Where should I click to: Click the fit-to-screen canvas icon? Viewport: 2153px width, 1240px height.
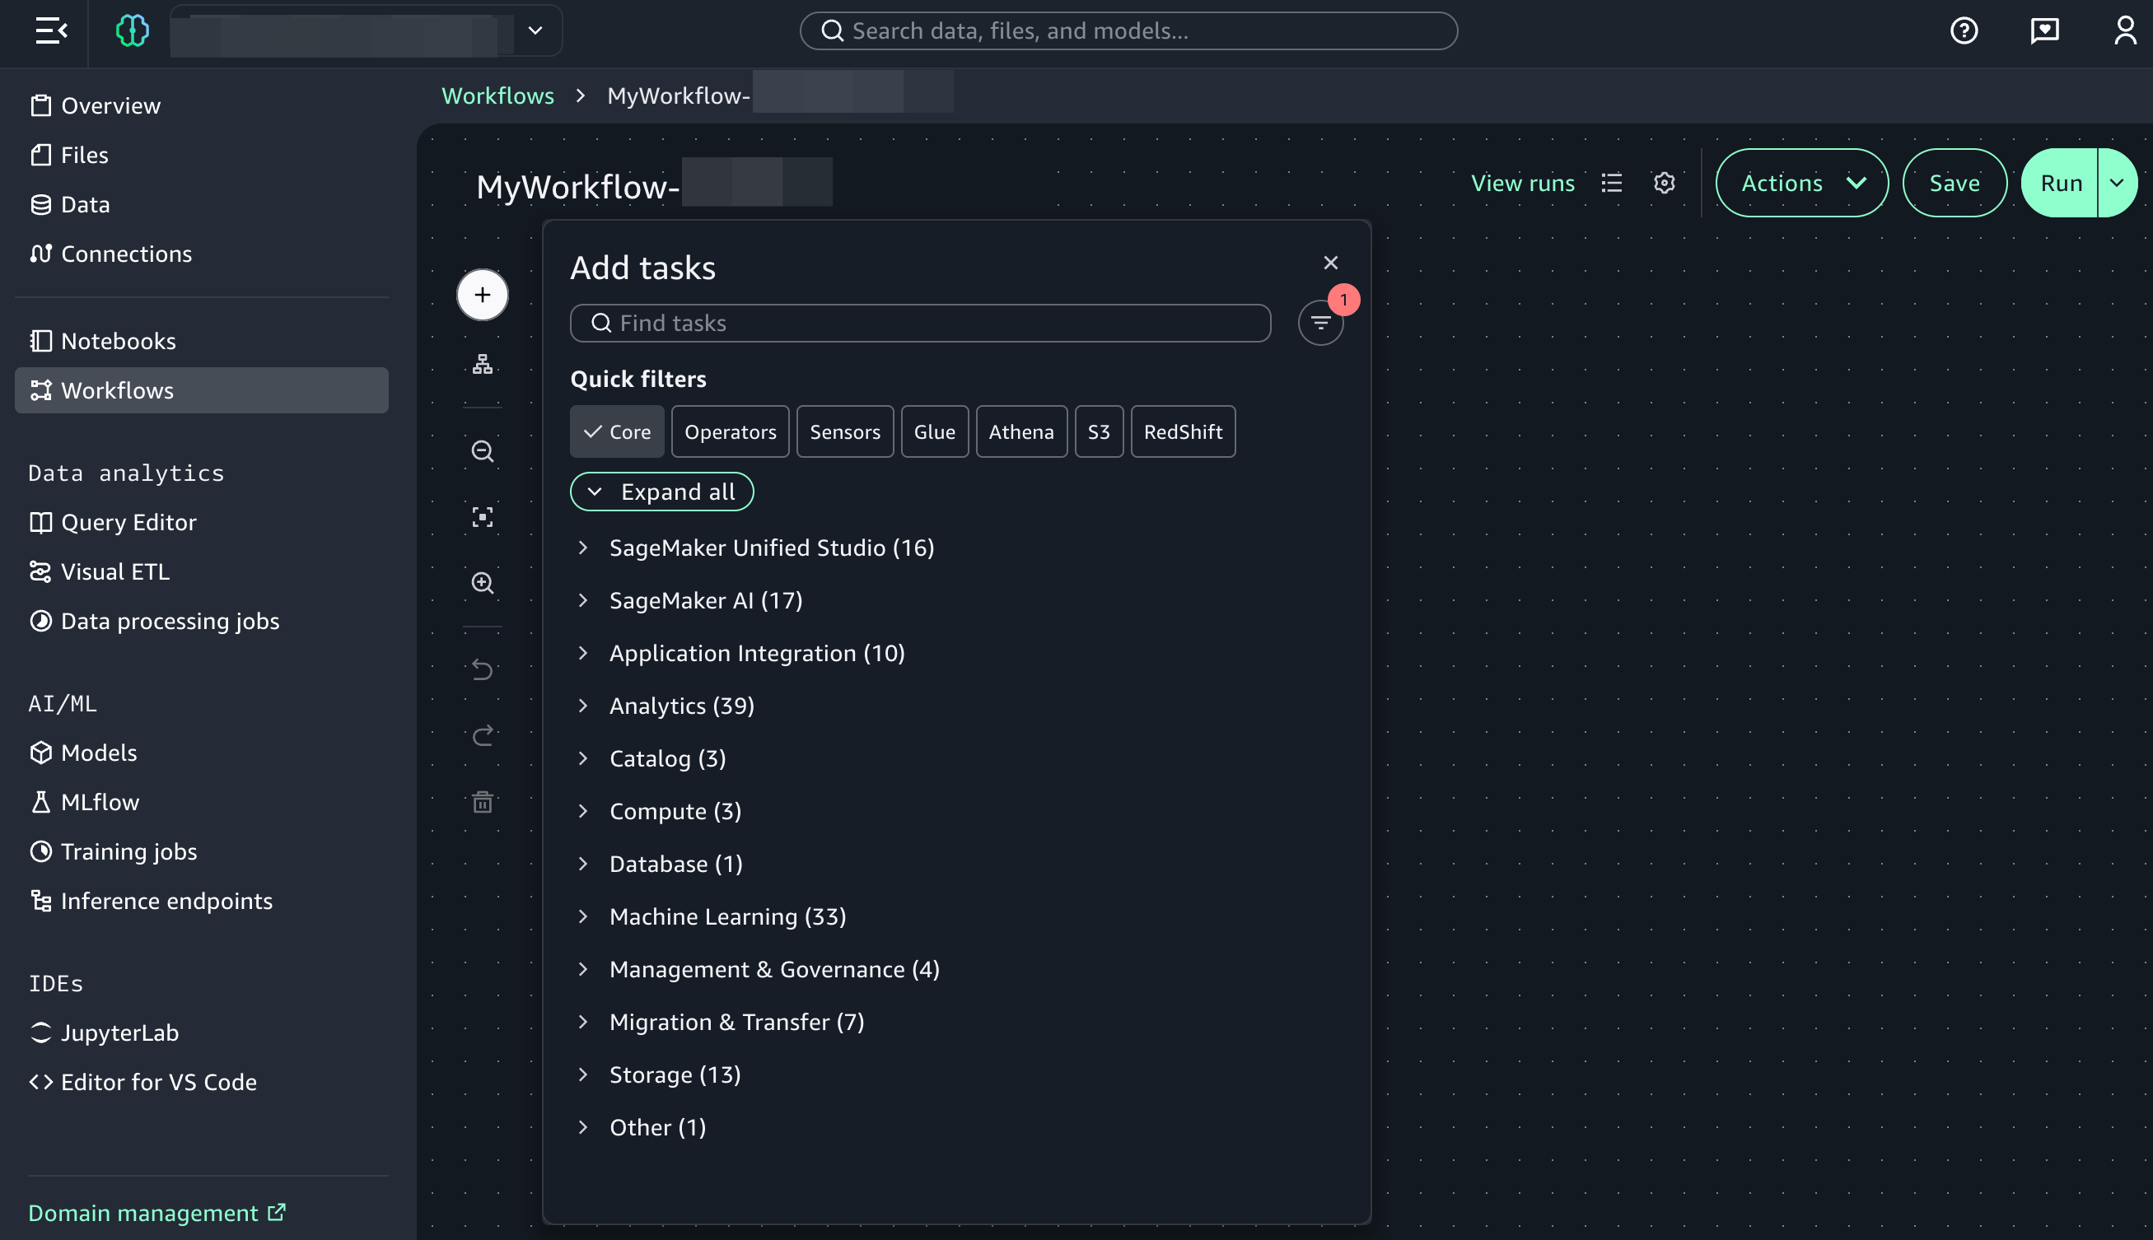(482, 517)
